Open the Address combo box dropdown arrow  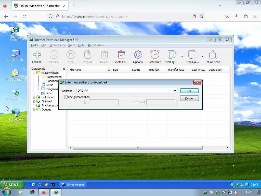pos(175,91)
